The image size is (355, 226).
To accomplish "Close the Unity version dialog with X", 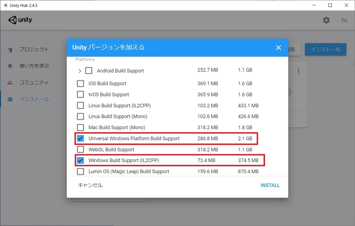I will [278, 48].
